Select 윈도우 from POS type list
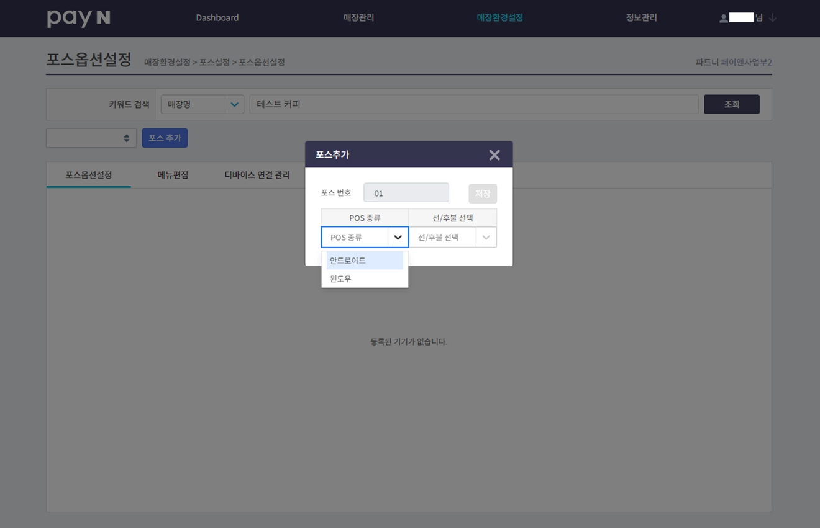The width and height of the screenshot is (820, 528). 365,279
